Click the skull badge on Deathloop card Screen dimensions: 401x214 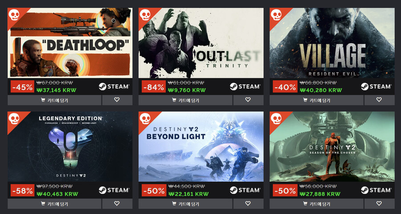14,15
